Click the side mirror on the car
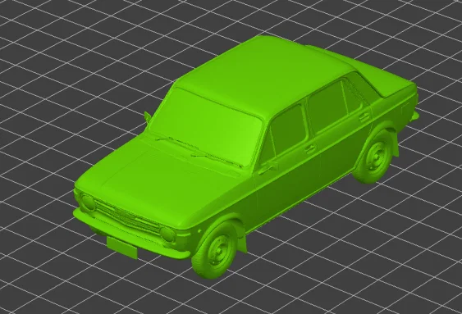The width and height of the screenshot is (462, 314). 148,117
